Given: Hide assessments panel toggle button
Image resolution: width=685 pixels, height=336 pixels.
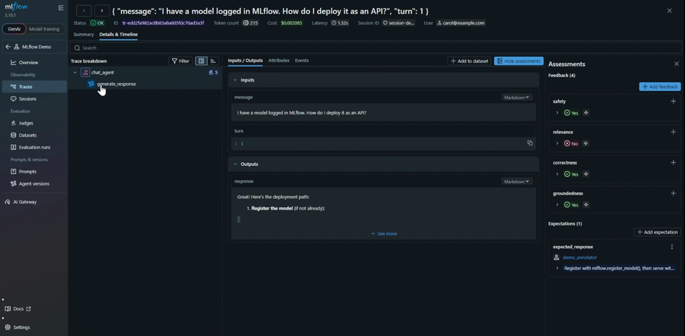Looking at the screenshot, I should coord(518,61).
